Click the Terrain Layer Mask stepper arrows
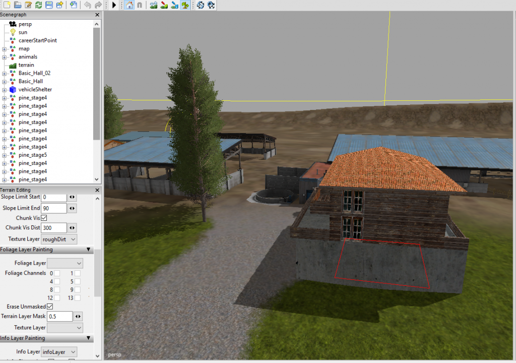Image resolution: width=516 pixels, height=363 pixels. coord(78,316)
